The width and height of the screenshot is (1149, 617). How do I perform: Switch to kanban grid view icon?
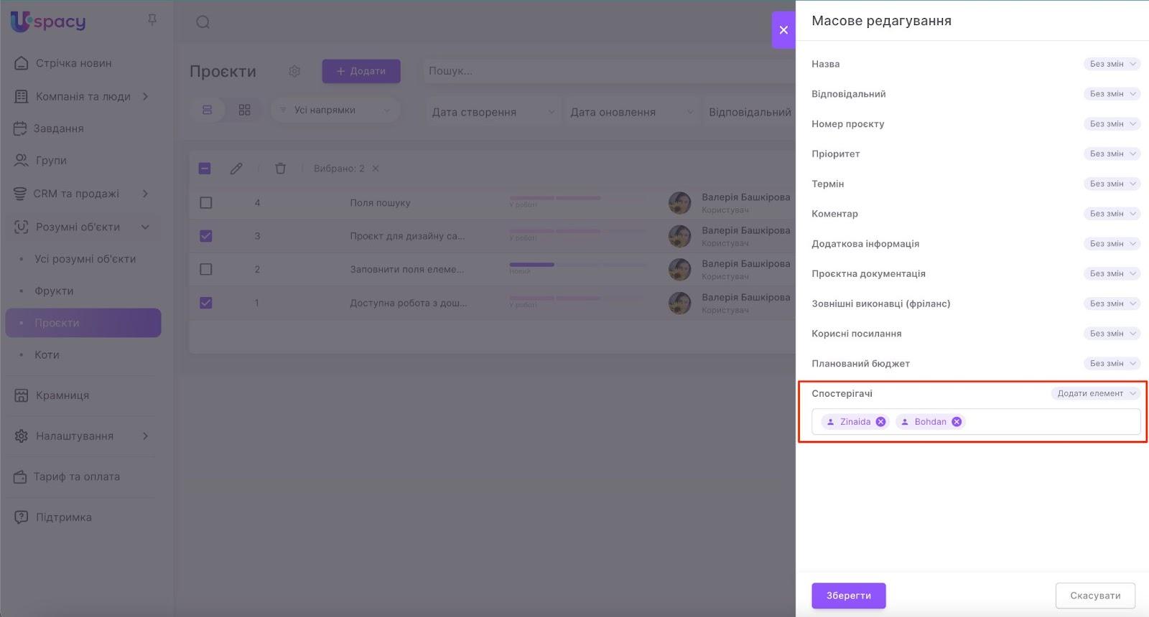[245, 110]
